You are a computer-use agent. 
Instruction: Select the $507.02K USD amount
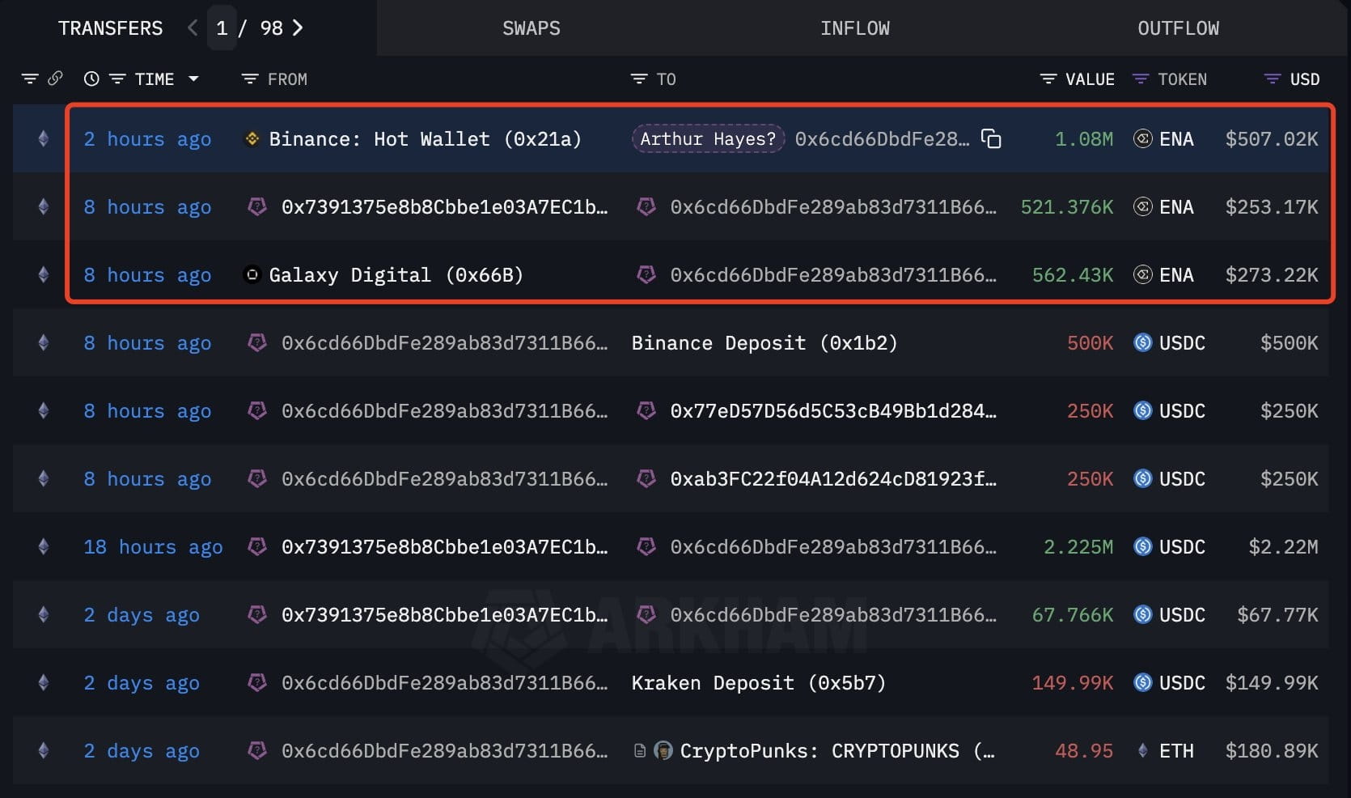coord(1272,139)
